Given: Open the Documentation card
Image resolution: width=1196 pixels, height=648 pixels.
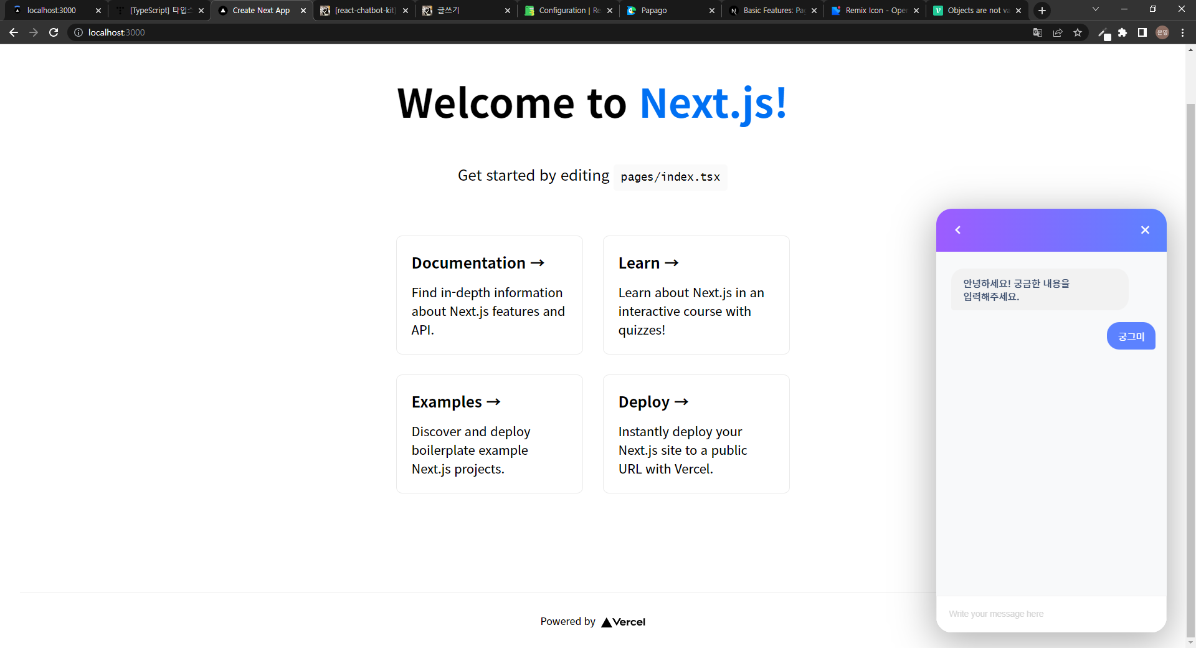Looking at the screenshot, I should [490, 295].
